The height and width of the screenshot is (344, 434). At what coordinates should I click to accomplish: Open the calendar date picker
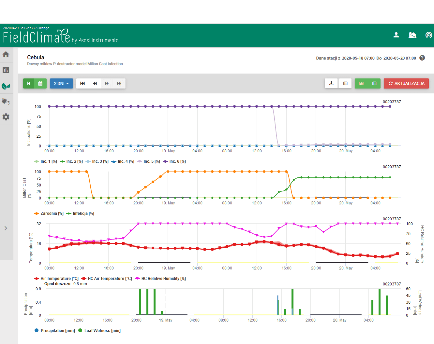click(40, 84)
